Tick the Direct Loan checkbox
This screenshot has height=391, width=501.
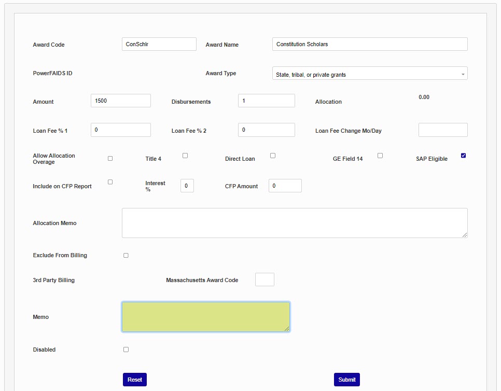pos(273,156)
